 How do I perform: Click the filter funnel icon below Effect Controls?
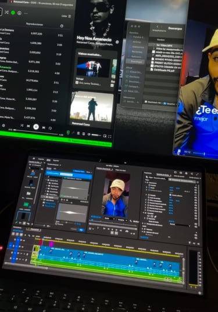[190, 243]
